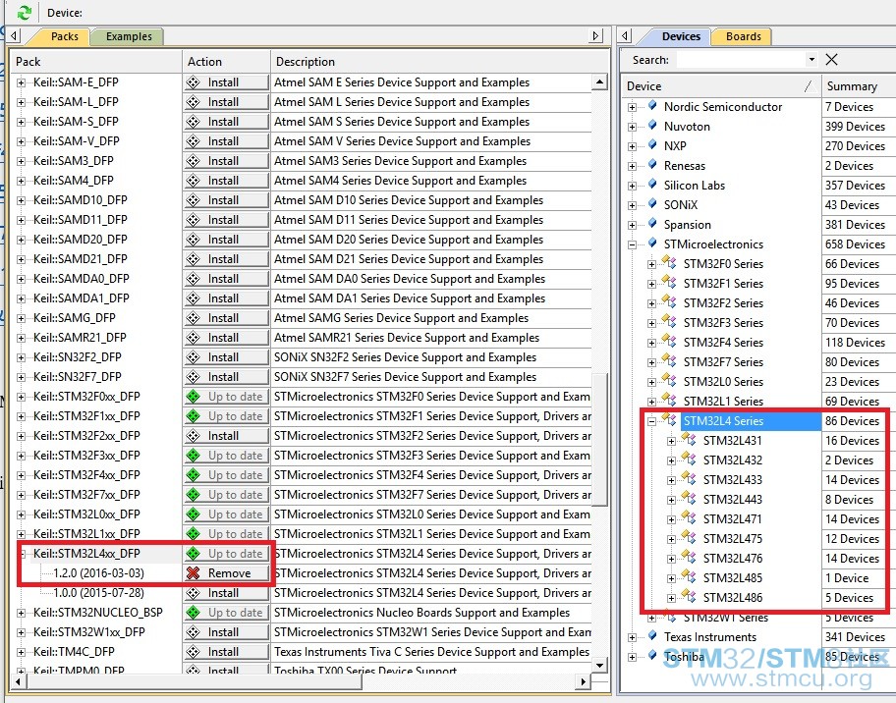
Task: Expand the Texas Instruments node
Action: 632,637
